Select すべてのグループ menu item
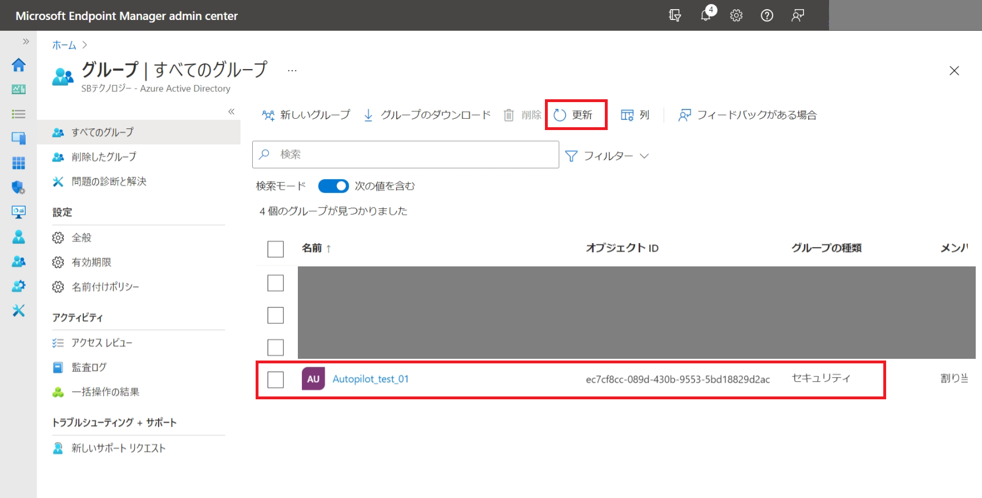The width and height of the screenshot is (982, 498). [139, 132]
